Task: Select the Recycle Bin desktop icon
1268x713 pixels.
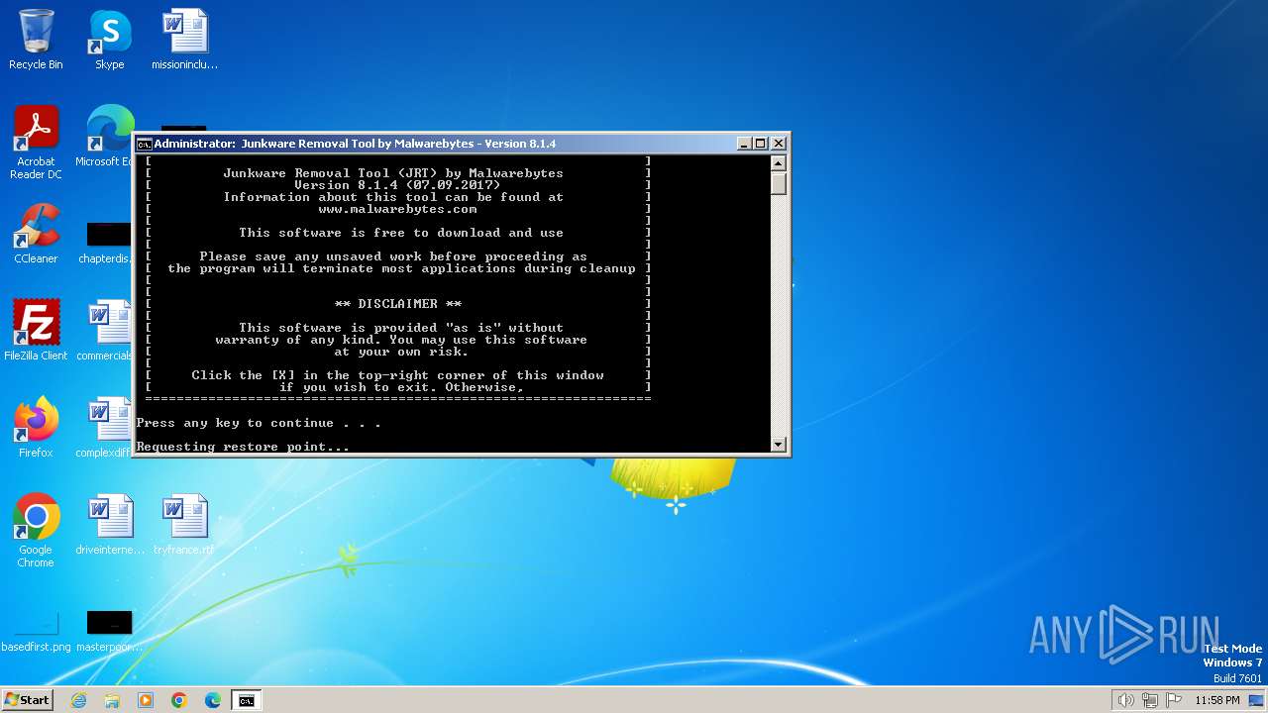Action: coord(36,40)
